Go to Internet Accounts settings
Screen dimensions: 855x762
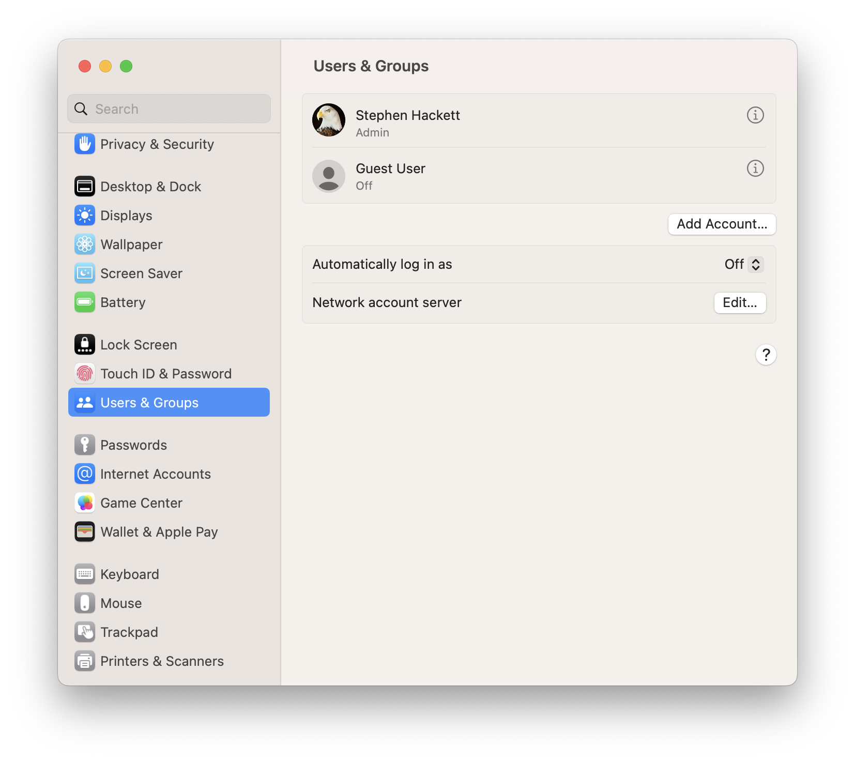(x=155, y=474)
